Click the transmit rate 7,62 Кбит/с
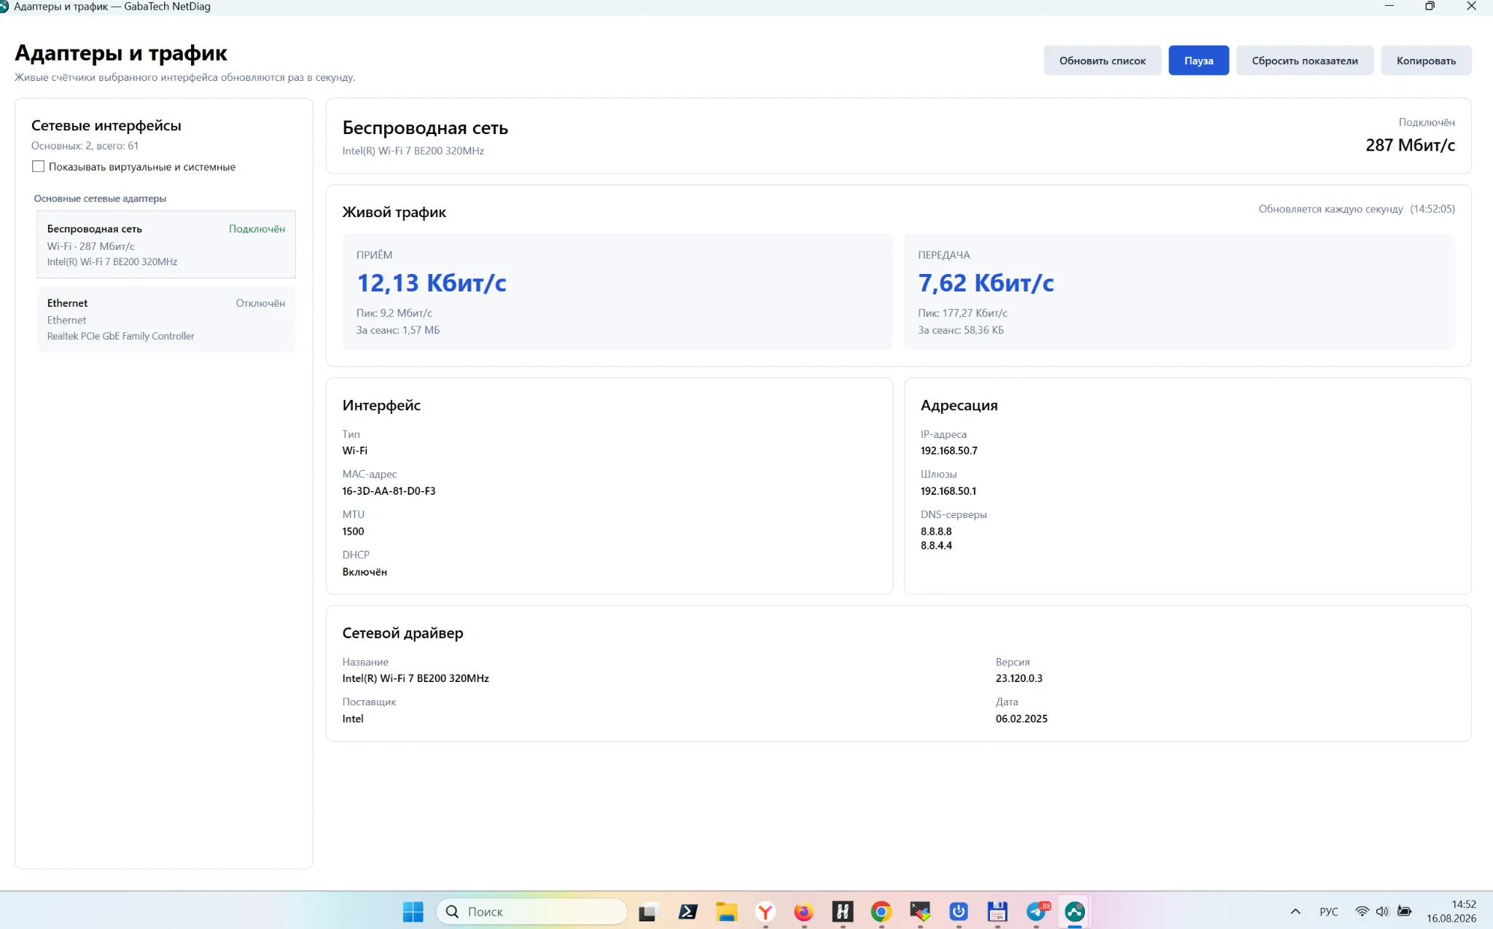 coord(986,283)
